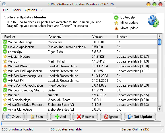Click the major update icon beside WinDVD MFC Application
The image size is (165, 133).
tap(5, 85)
